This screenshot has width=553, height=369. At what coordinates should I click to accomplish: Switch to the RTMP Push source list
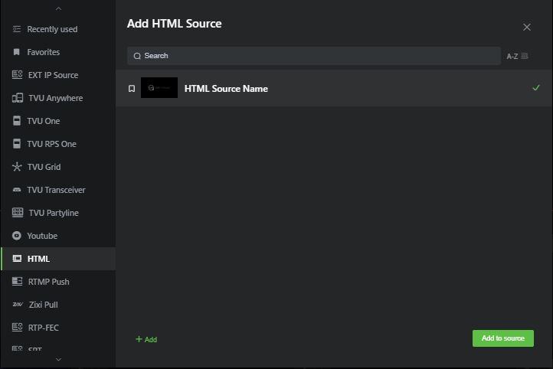tap(58, 282)
